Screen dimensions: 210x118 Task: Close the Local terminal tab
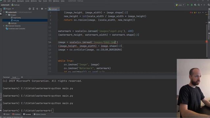(18, 77)
